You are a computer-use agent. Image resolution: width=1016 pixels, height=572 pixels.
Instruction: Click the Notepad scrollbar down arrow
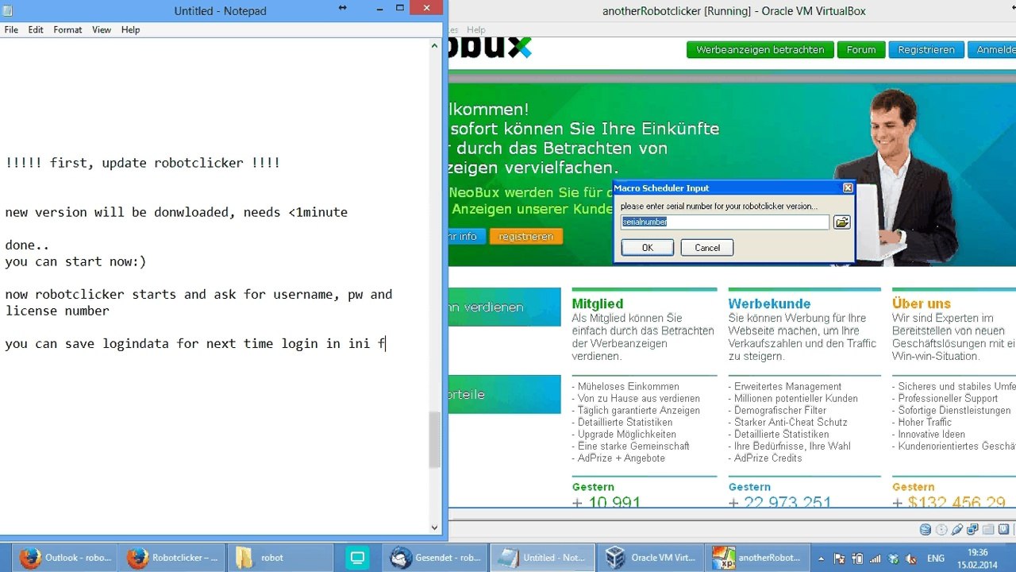click(434, 527)
